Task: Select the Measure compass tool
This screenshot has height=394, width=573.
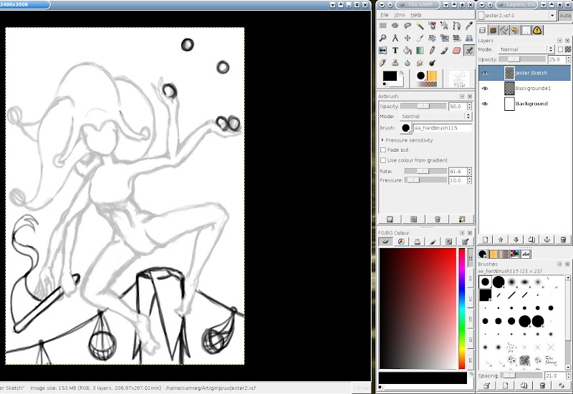Action: click(395, 38)
